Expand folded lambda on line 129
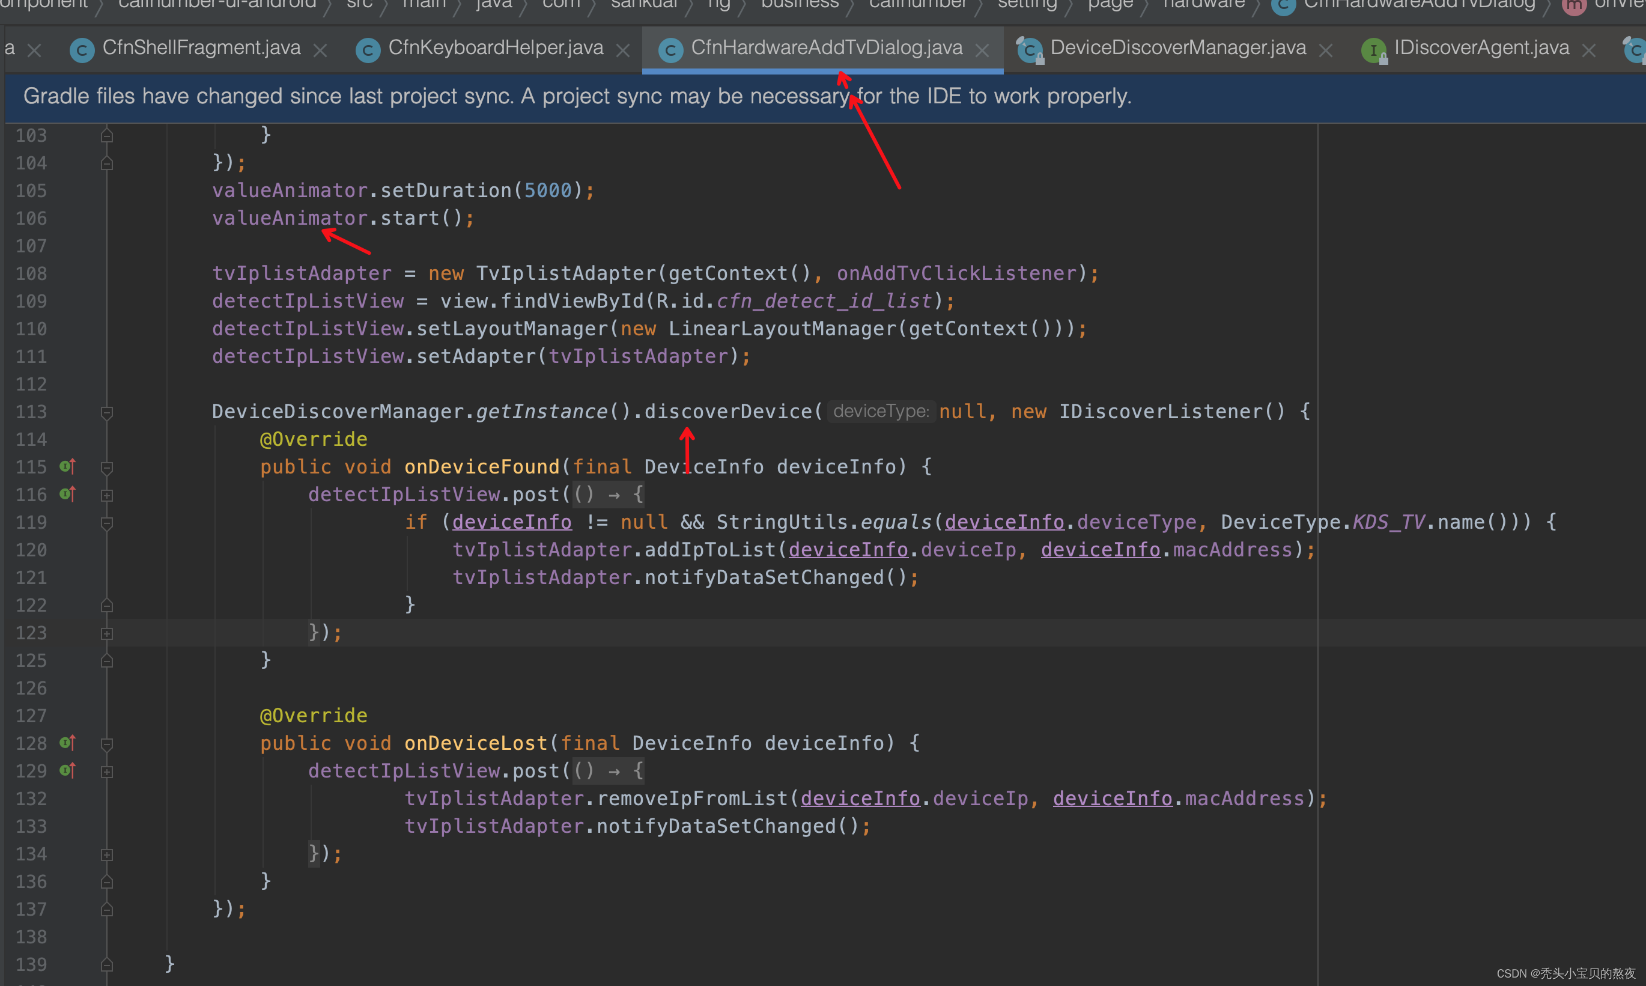The height and width of the screenshot is (986, 1646). 106,771
